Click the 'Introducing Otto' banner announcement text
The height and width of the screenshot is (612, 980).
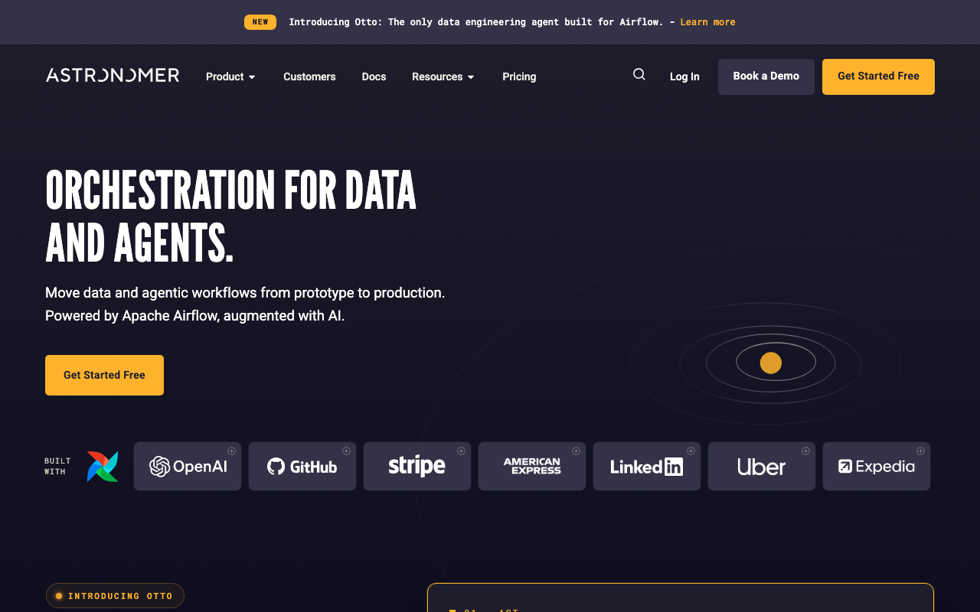(x=475, y=22)
